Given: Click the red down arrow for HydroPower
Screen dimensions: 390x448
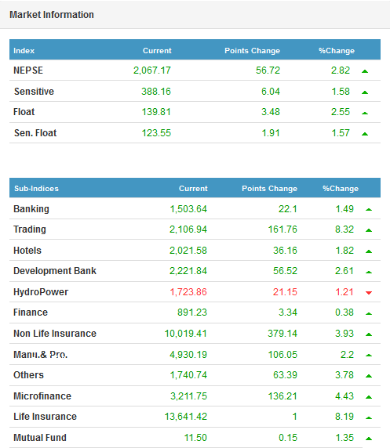Looking at the screenshot, I should 369,293.
